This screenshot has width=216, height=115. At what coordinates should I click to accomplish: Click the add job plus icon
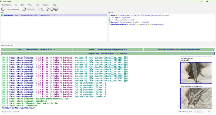point(3,9)
